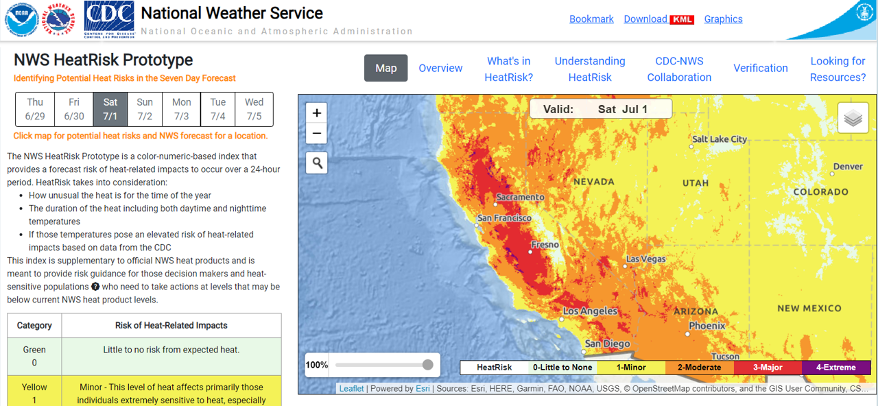The image size is (878, 406).
Task: Open the Understanding HeatRisk tab
Action: click(x=590, y=68)
